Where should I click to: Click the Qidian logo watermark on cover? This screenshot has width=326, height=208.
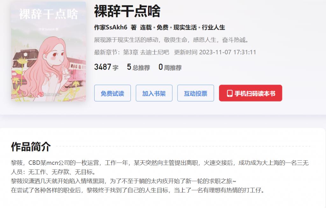[49, 94]
